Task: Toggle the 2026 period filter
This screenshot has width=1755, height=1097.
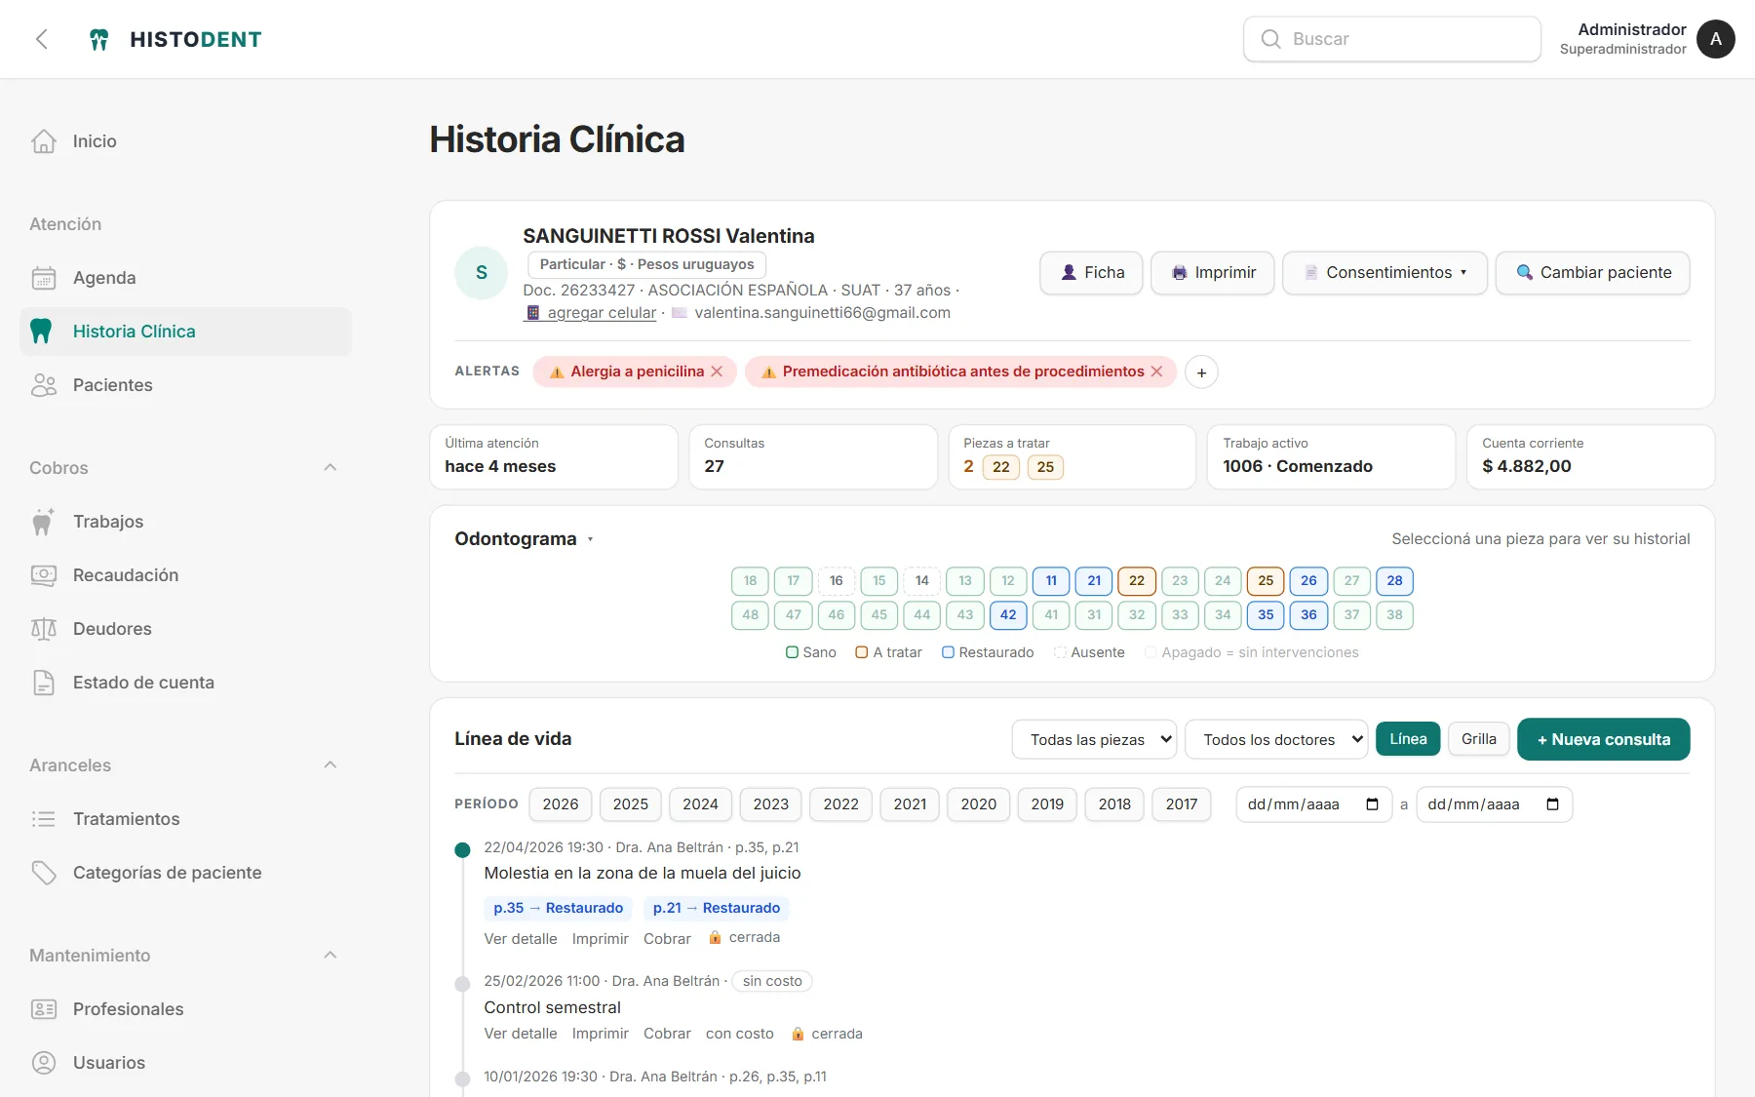Action: (x=561, y=804)
